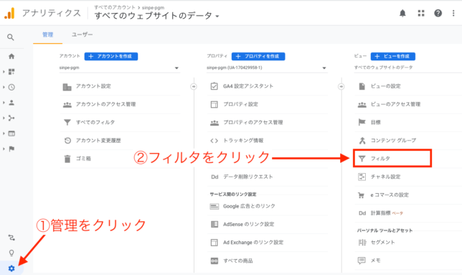Open the notifications bell icon
This screenshot has width=462, height=275.
(402, 13)
